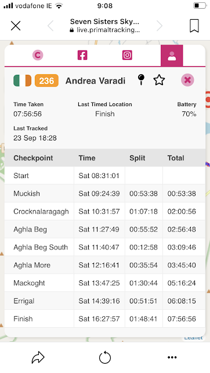The width and height of the screenshot is (210, 373).
Task: Tap the orange 236 bib number
Action: coord(46,81)
